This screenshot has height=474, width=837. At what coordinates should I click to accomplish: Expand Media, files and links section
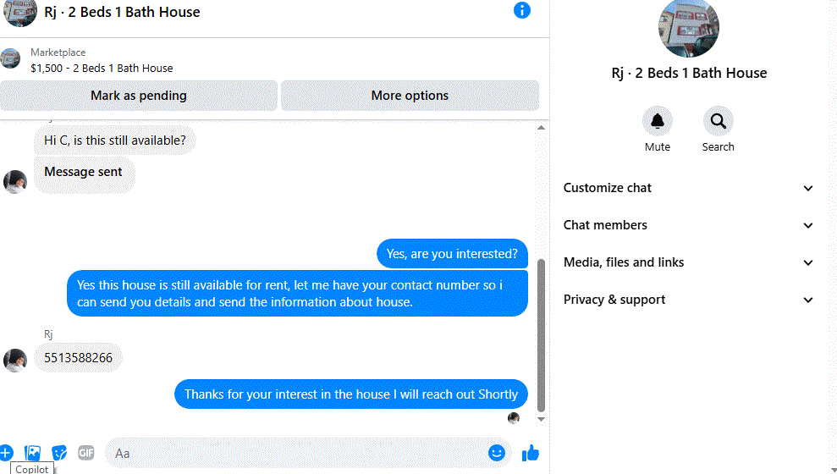[688, 262]
